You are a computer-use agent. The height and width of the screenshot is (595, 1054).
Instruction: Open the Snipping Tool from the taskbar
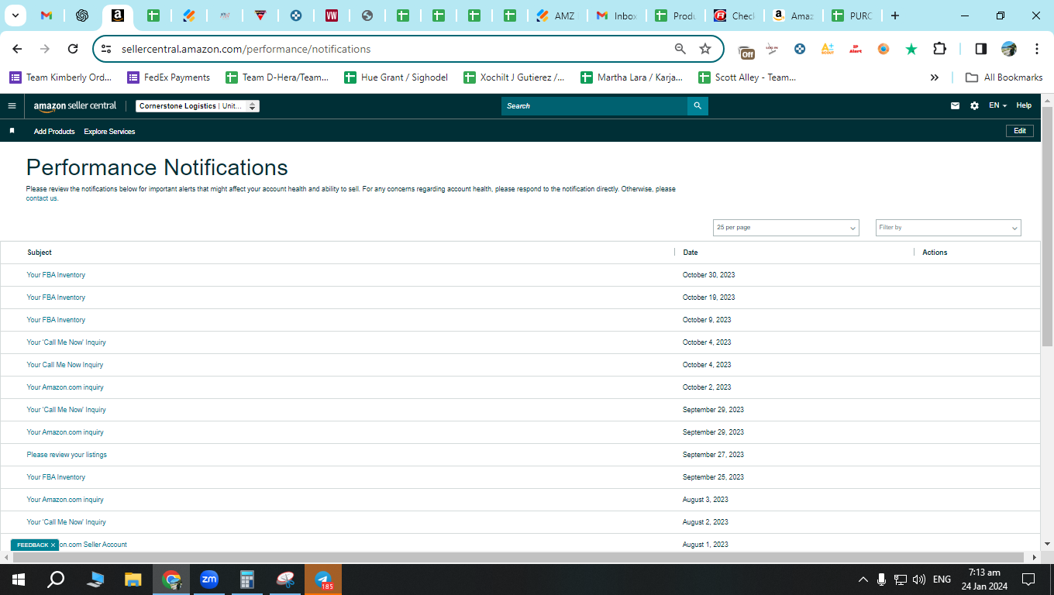(x=285, y=579)
